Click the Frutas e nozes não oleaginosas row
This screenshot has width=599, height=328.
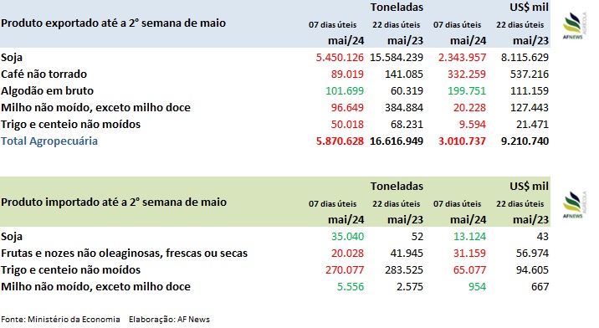pyautogui.click(x=275, y=253)
